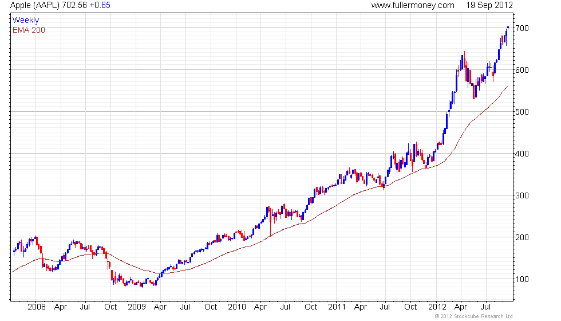Click the date '19 Sep 2012'
This screenshot has height=321, width=561.
(x=489, y=5)
